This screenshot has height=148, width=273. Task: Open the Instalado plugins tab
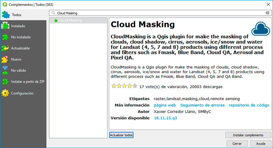coord(23,26)
